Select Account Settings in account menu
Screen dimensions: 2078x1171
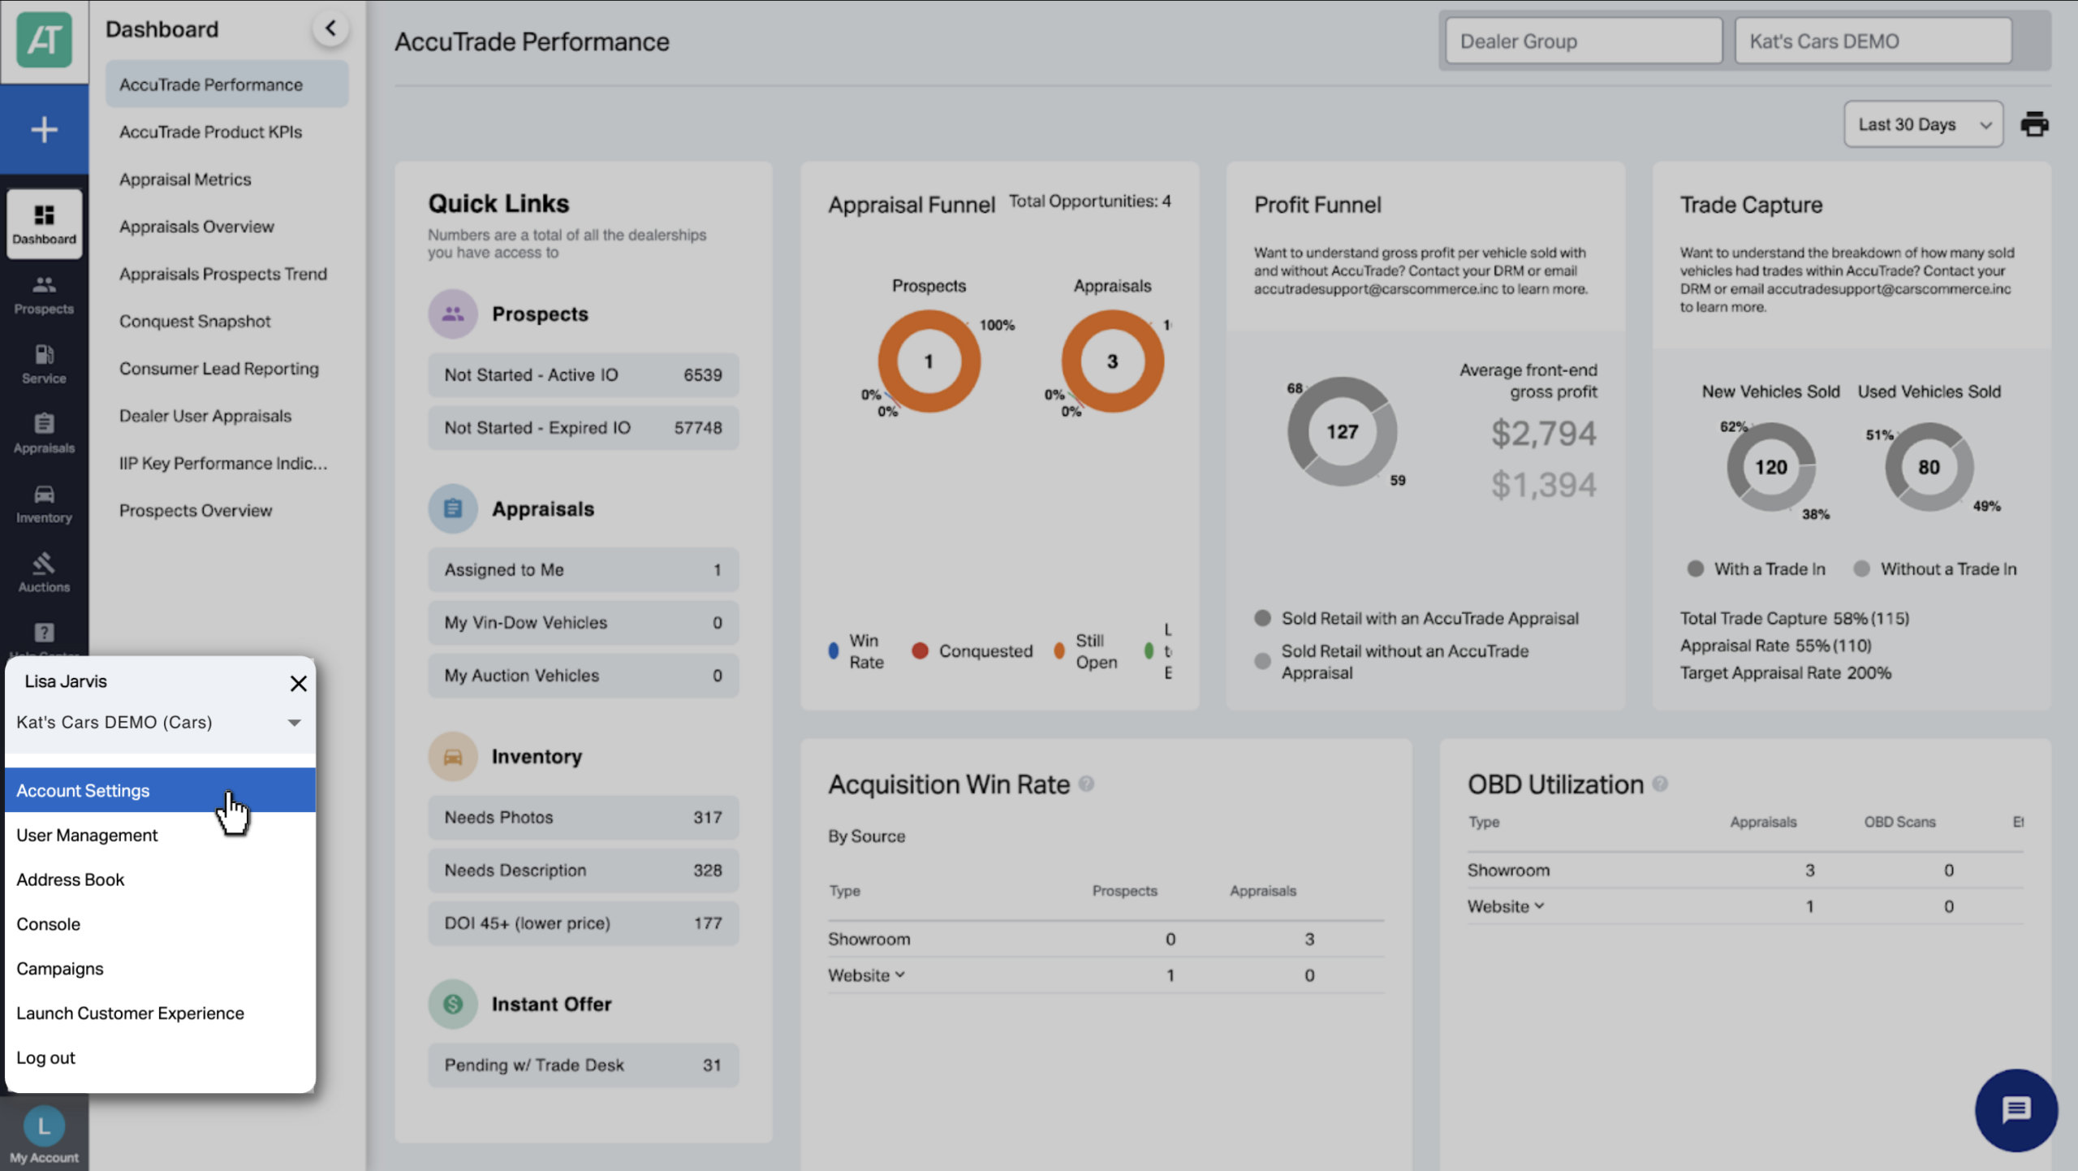(160, 790)
